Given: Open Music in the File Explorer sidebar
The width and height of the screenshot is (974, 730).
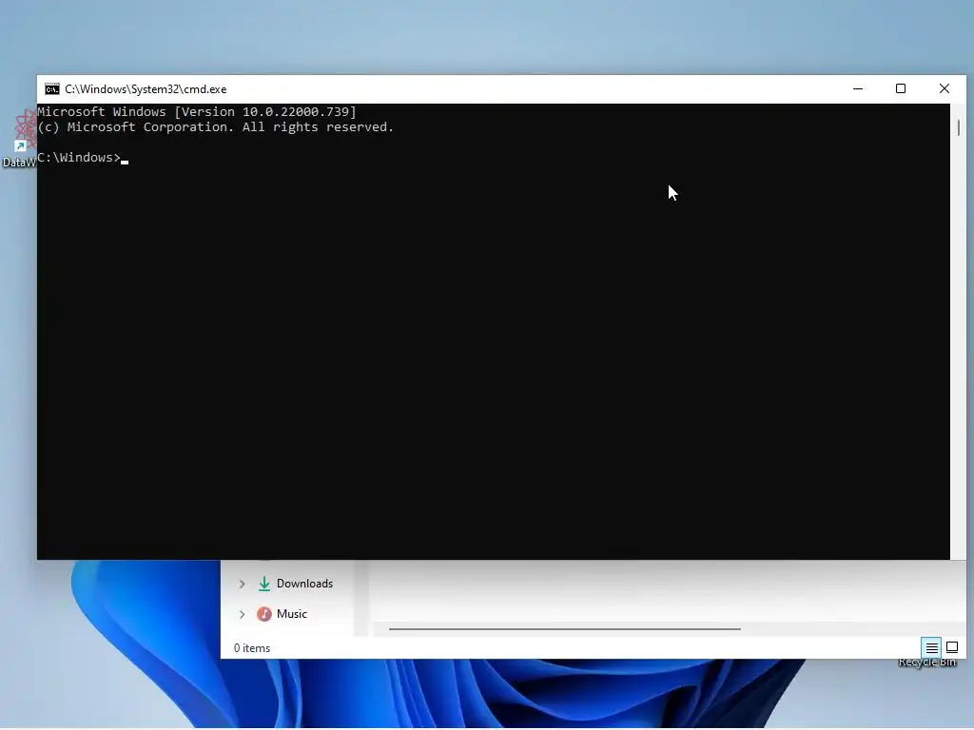Looking at the screenshot, I should (292, 615).
